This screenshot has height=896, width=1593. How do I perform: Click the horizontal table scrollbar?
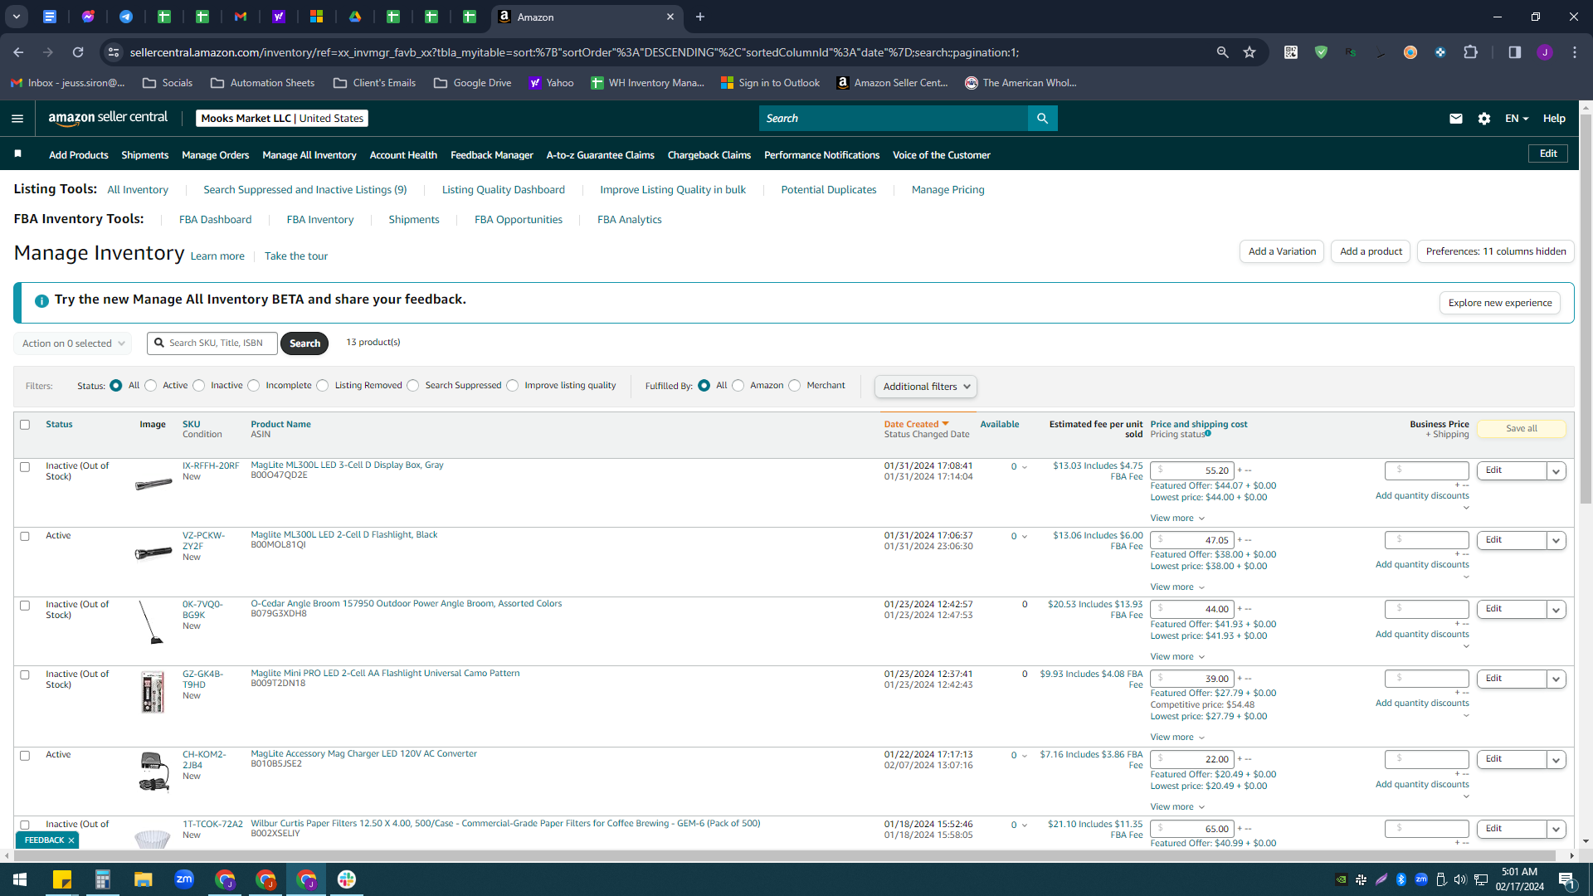[x=784, y=855]
